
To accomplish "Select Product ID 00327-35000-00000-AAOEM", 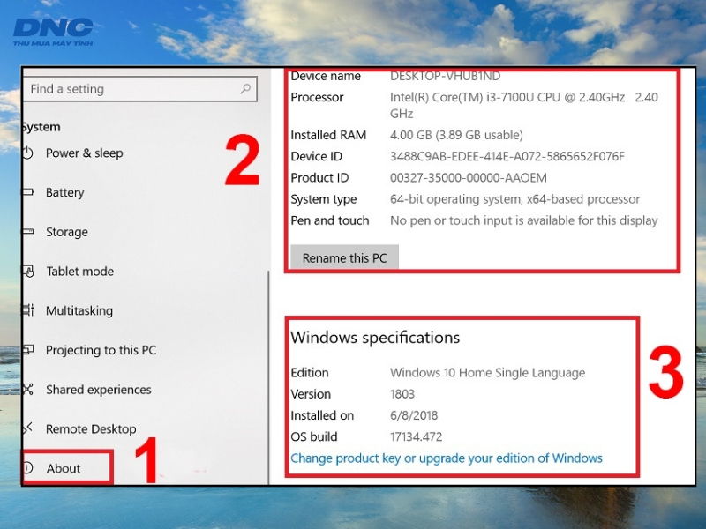I will pyautogui.click(x=469, y=178).
